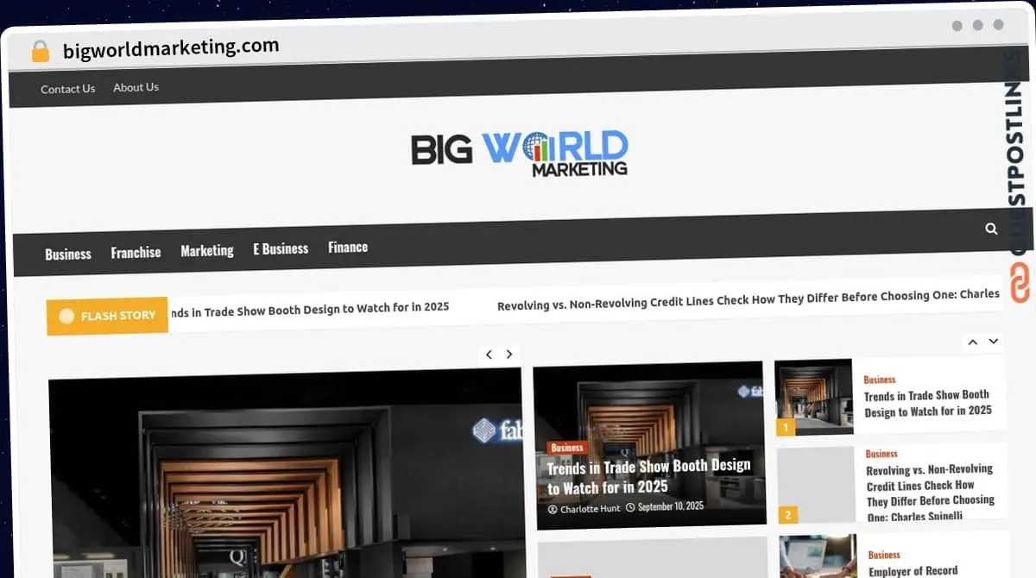Open the Employer of Record article
The width and height of the screenshot is (1036, 578).
(913, 571)
